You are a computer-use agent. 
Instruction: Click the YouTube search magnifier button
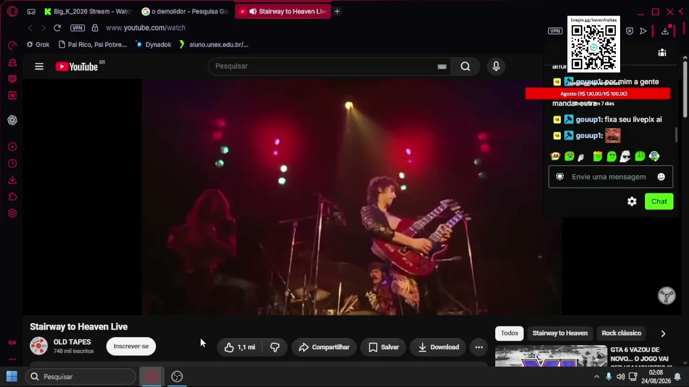pyautogui.click(x=466, y=67)
